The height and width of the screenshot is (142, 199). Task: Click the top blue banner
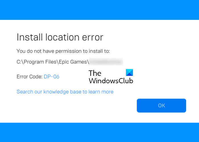point(100,10)
